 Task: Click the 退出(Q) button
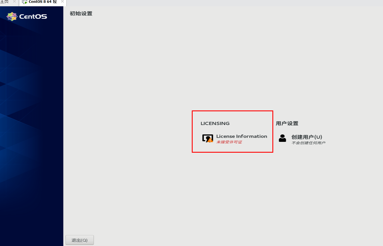tap(79, 240)
